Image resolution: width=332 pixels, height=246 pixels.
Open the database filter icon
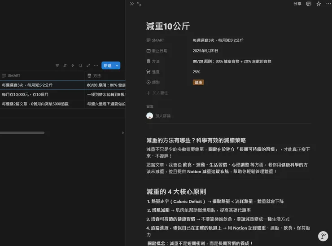(x=57, y=66)
